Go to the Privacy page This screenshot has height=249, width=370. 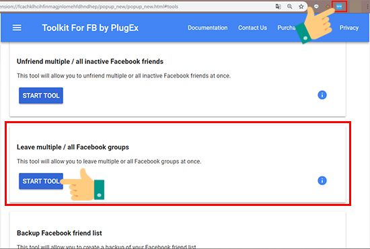349,28
